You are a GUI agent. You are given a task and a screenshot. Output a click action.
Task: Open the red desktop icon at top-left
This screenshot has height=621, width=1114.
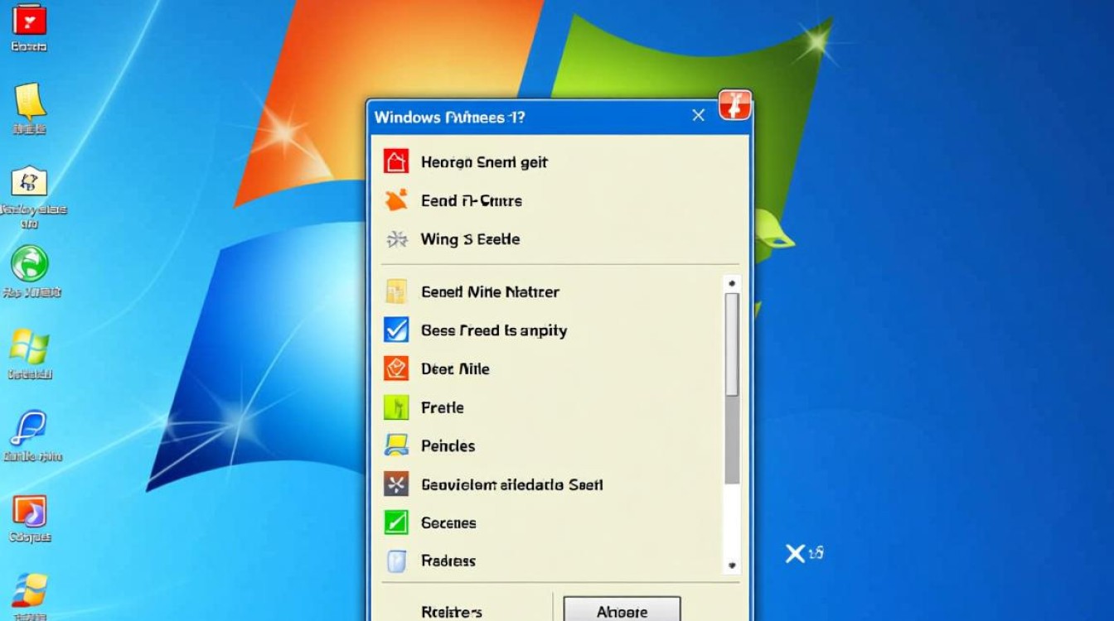[30, 20]
